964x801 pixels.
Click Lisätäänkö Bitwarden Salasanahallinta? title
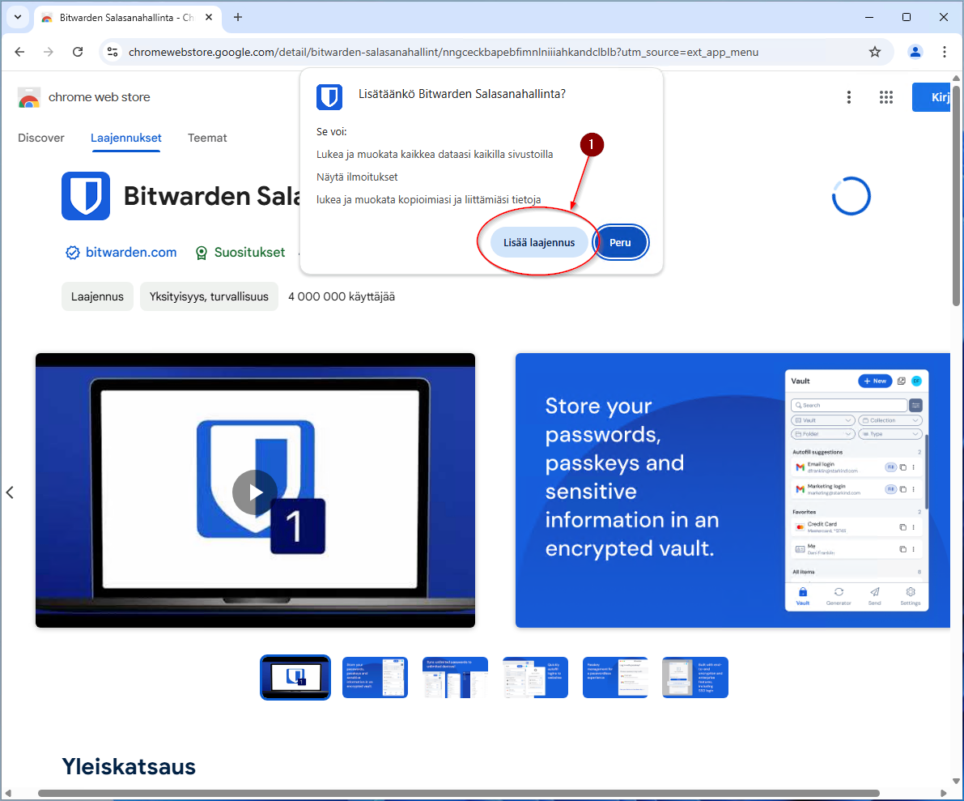click(461, 93)
